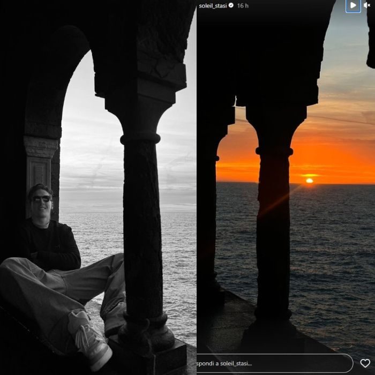Select the black-and-white photo of seated man
This screenshot has height=375, width=375.
click(x=98, y=187)
